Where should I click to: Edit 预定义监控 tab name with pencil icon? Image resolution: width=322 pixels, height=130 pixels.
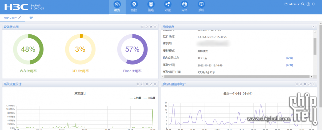[x=20, y=18]
